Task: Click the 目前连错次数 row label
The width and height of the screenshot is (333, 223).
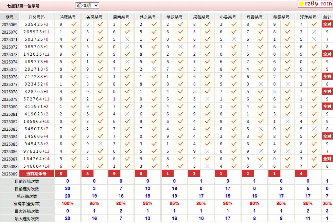Action: 27,181
